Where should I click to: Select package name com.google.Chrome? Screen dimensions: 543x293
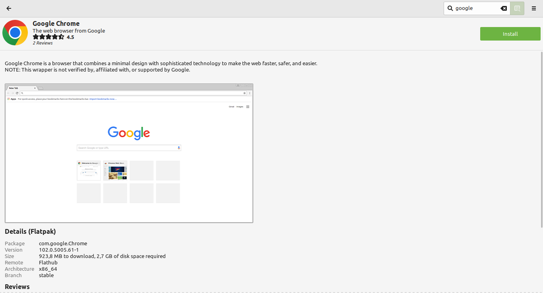tap(63, 243)
